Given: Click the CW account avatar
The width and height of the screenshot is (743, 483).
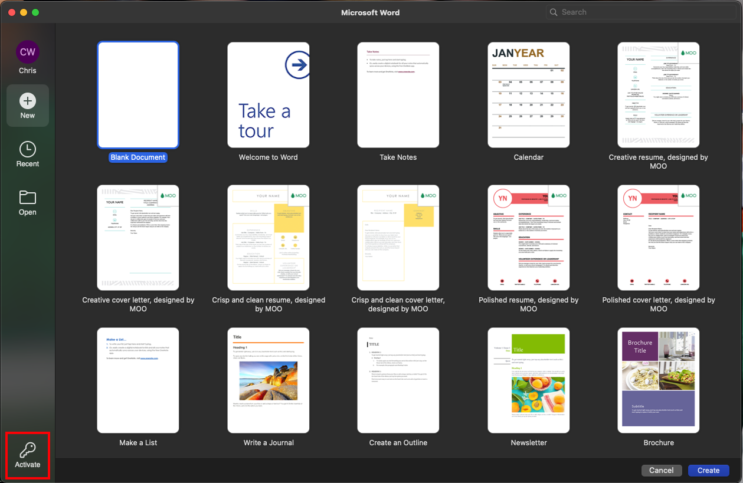Looking at the screenshot, I should (28, 52).
